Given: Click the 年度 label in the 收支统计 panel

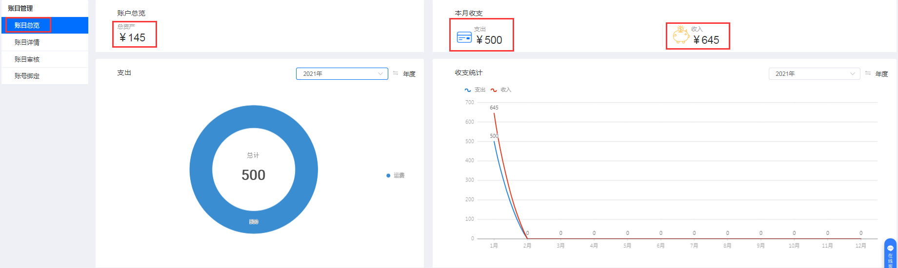Looking at the screenshot, I should 881,74.
